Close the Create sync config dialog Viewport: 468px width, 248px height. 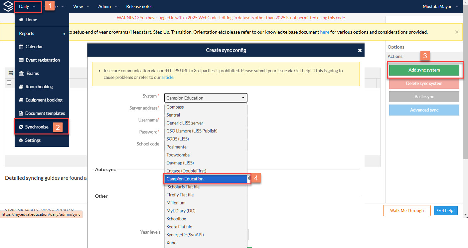360,50
